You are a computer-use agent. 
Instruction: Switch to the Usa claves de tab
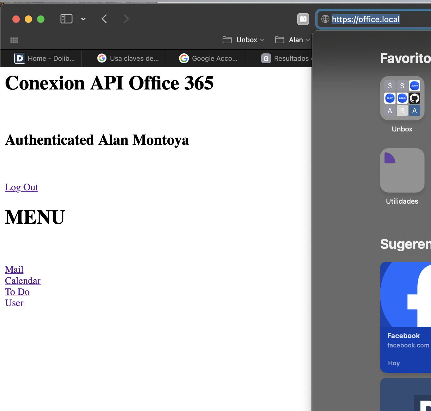click(x=128, y=58)
